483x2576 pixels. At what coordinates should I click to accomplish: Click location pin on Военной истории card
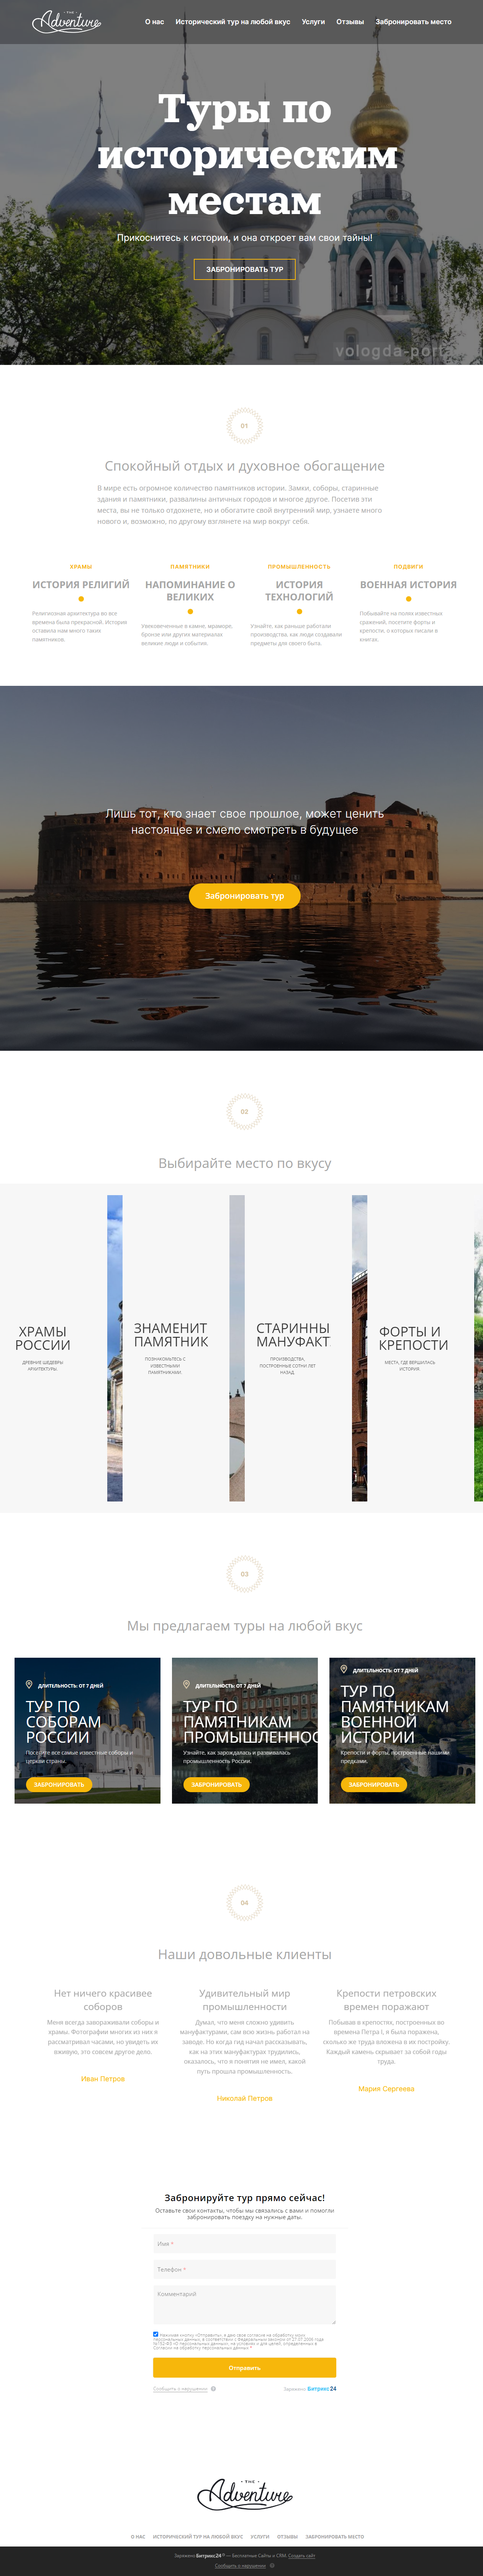click(344, 1669)
